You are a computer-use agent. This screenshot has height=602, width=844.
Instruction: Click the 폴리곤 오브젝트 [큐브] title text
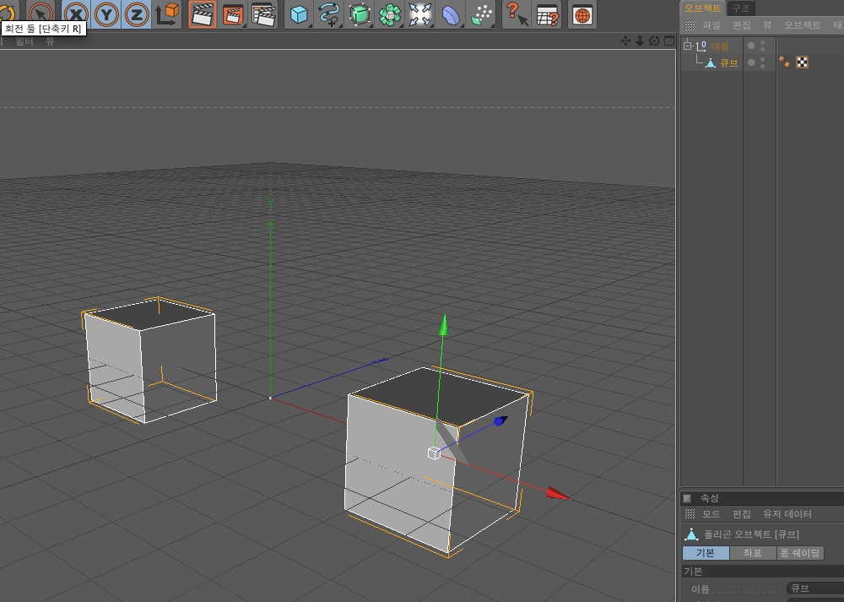751,534
